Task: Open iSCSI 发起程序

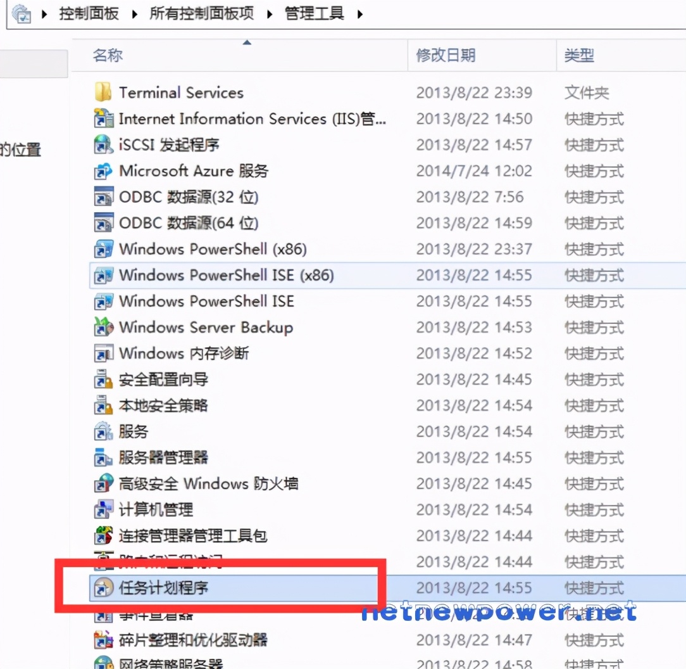Action: [x=170, y=144]
